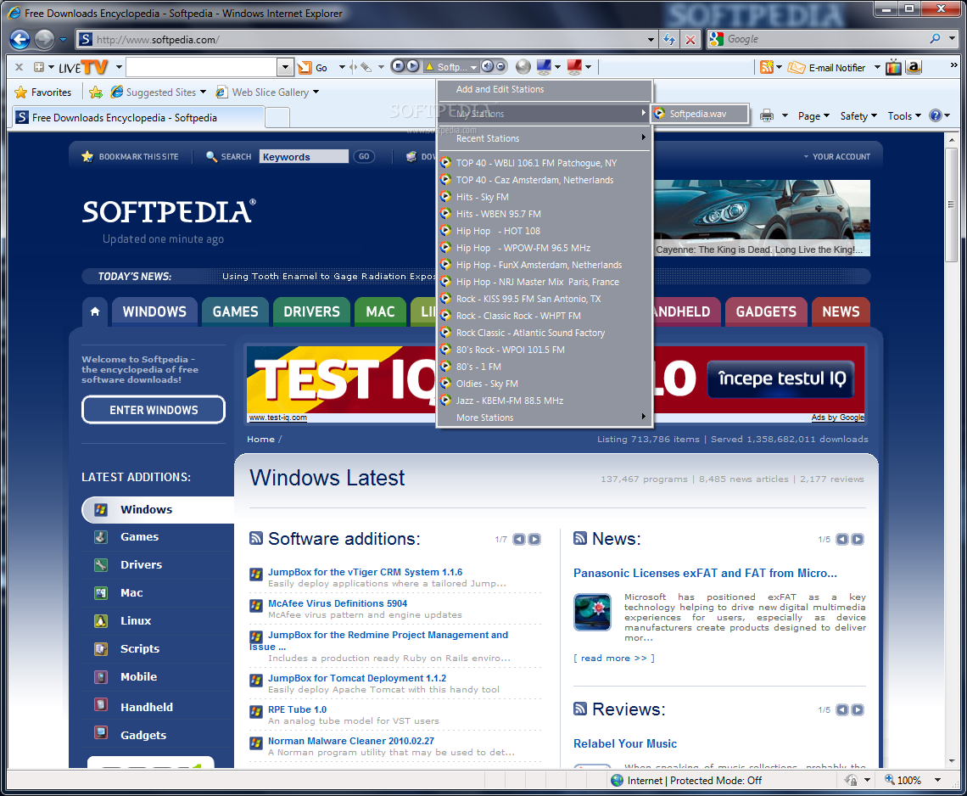Image resolution: width=967 pixels, height=796 pixels.
Task: Play the radio station in the toolbar
Action: tap(412, 66)
